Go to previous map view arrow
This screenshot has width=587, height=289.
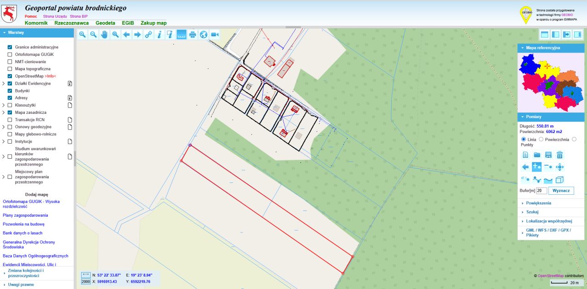pyautogui.click(x=127, y=34)
